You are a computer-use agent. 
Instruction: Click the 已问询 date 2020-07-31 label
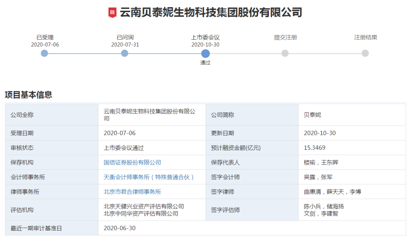[x=125, y=45]
